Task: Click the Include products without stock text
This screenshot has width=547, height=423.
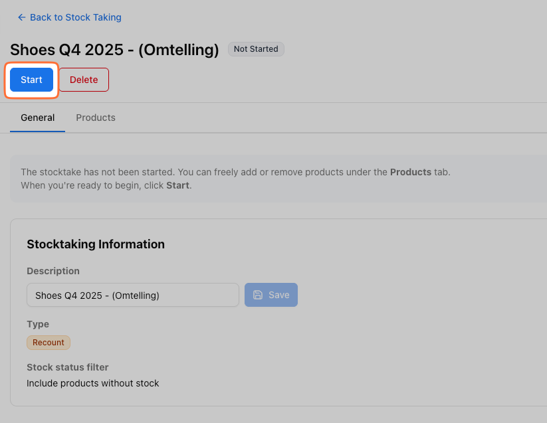Action: click(x=93, y=383)
